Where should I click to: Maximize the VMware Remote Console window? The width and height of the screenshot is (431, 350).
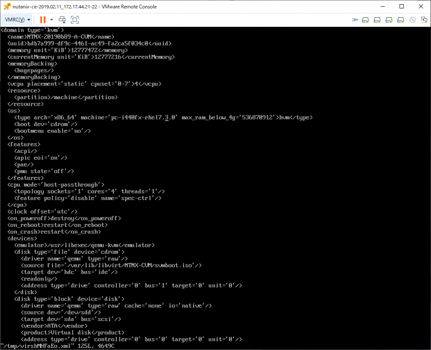[x=402, y=6]
